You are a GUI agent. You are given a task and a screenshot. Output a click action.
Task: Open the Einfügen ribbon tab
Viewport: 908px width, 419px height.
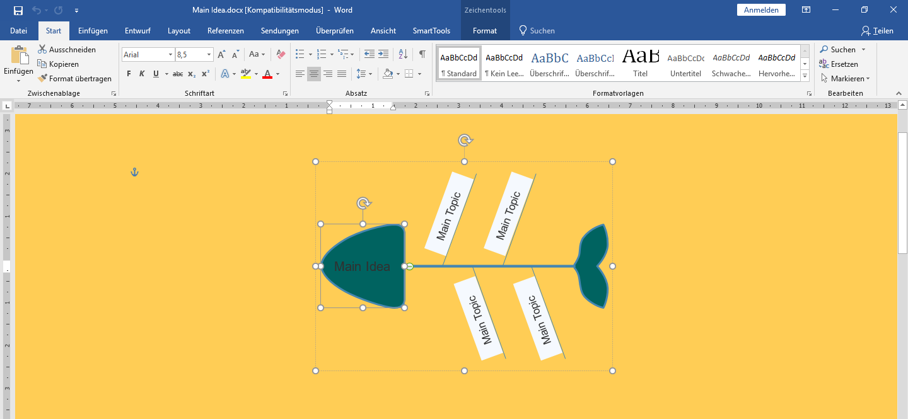[93, 31]
